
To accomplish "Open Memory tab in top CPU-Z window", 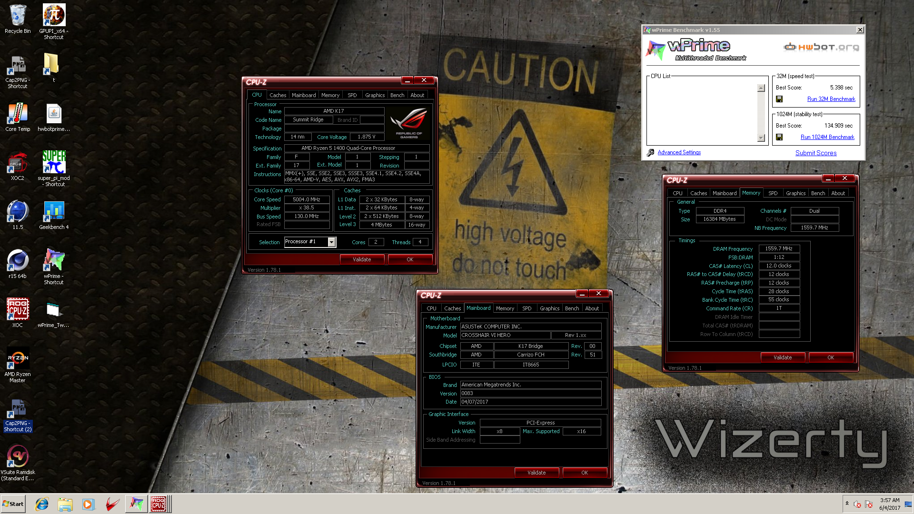I will tap(330, 95).
